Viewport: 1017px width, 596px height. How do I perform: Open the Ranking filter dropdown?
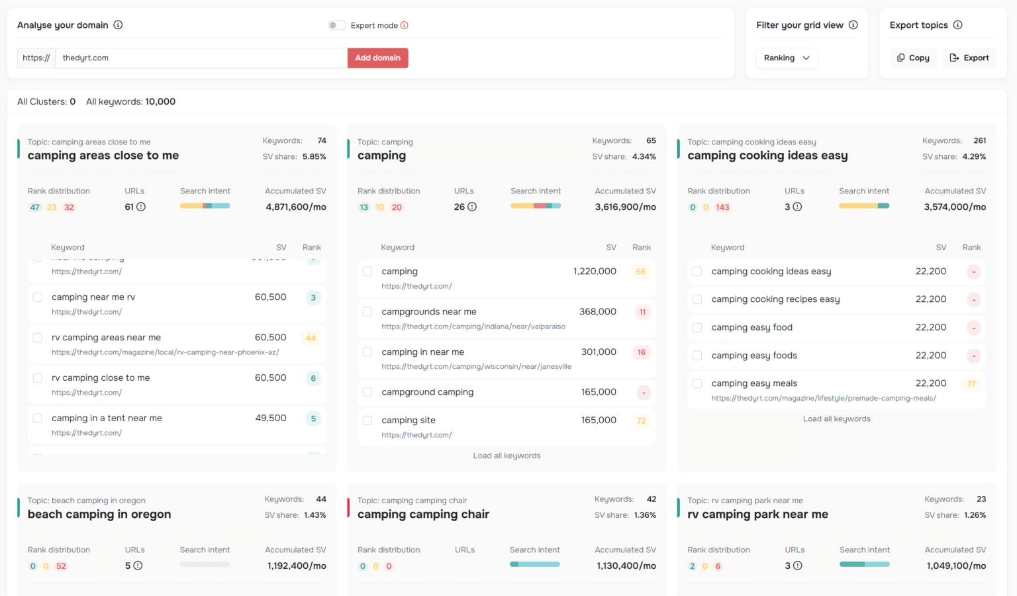tap(787, 58)
